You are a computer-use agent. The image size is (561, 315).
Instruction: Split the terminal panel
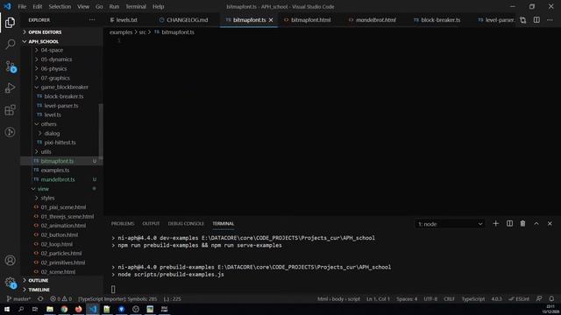coord(509,224)
